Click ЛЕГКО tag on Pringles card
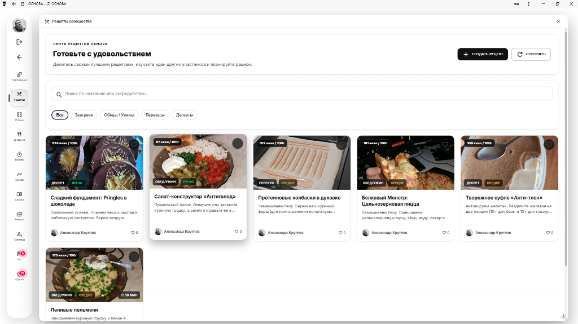This screenshot has height=324, width=578. [77, 183]
